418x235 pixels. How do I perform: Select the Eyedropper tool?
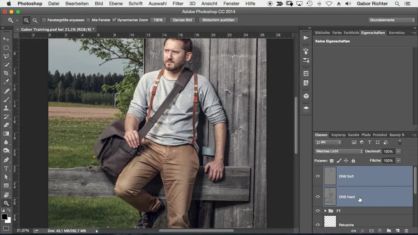(6, 82)
